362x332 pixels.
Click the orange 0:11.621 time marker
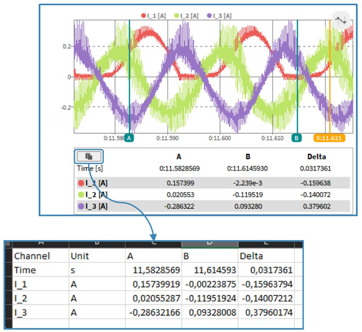[x=329, y=138]
